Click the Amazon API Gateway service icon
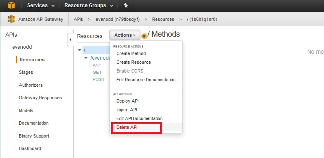Viewport: 324px width, 158px height. click(x=12, y=19)
